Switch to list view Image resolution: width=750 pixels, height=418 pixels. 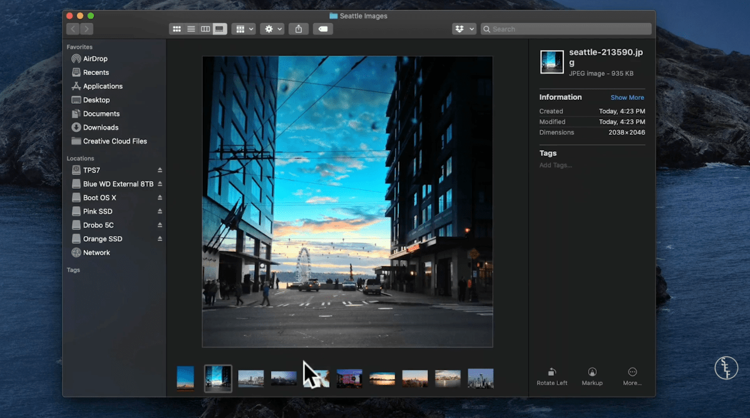tap(191, 29)
